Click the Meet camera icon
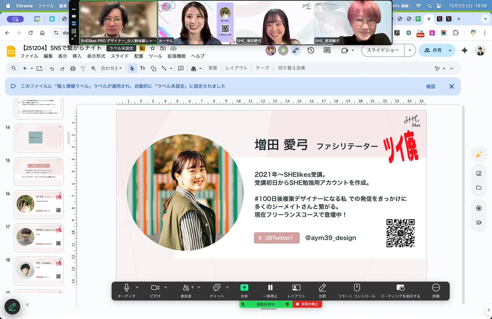 tap(344, 50)
